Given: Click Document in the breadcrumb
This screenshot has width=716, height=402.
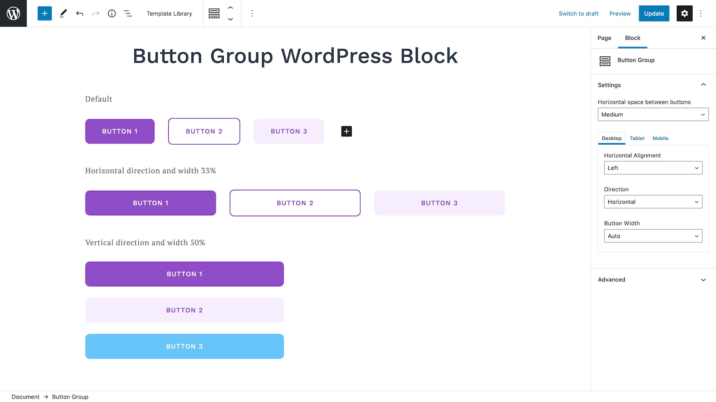Looking at the screenshot, I should (x=26, y=397).
